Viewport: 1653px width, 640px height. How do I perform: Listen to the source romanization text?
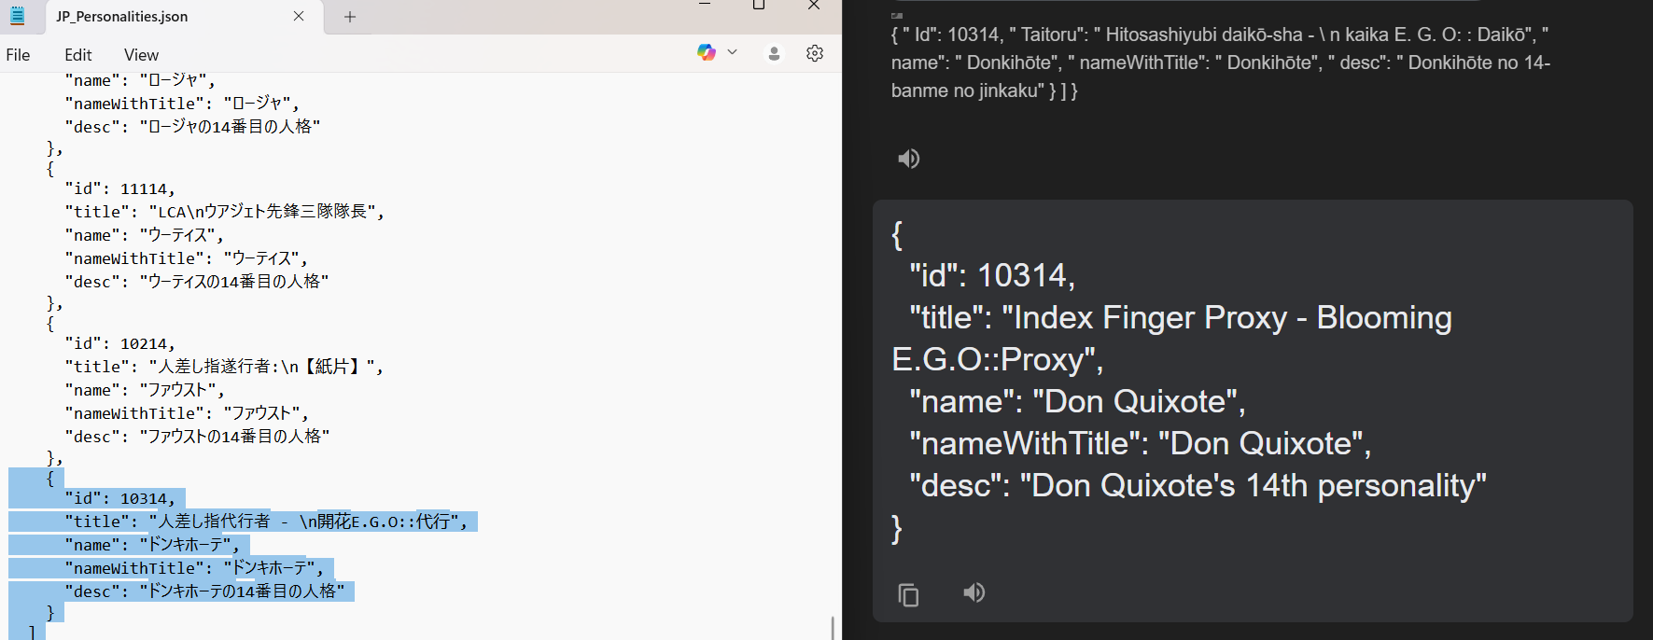(x=908, y=159)
